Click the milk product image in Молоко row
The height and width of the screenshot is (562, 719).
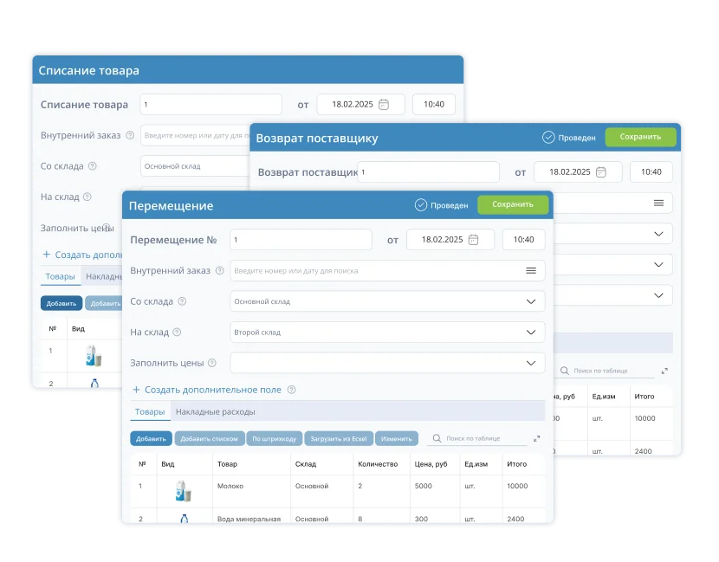183,490
